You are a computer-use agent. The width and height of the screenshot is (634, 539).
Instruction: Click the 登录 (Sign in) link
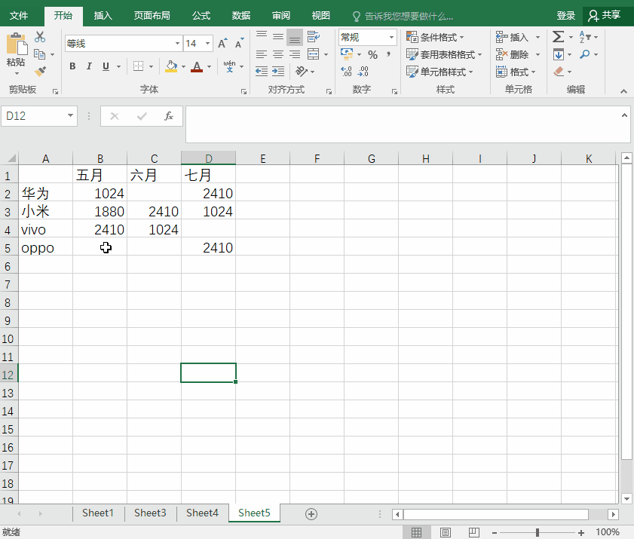565,16
